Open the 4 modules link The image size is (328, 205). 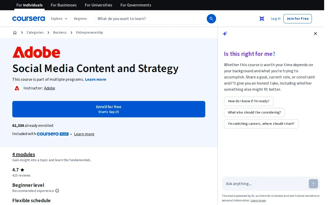[x=24, y=154]
